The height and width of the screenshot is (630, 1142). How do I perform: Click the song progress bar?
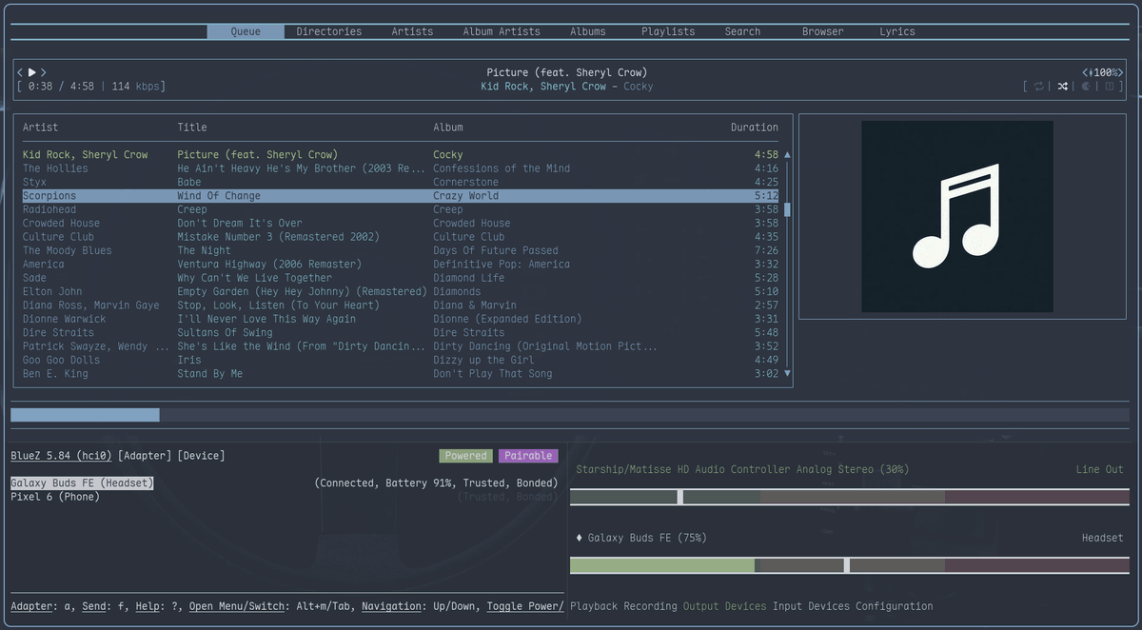tap(570, 415)
